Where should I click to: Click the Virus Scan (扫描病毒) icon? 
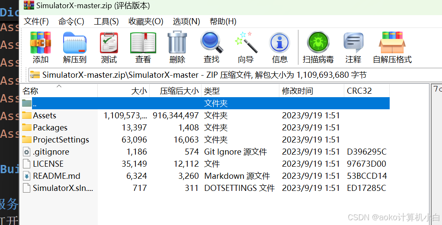pos(318,42)
